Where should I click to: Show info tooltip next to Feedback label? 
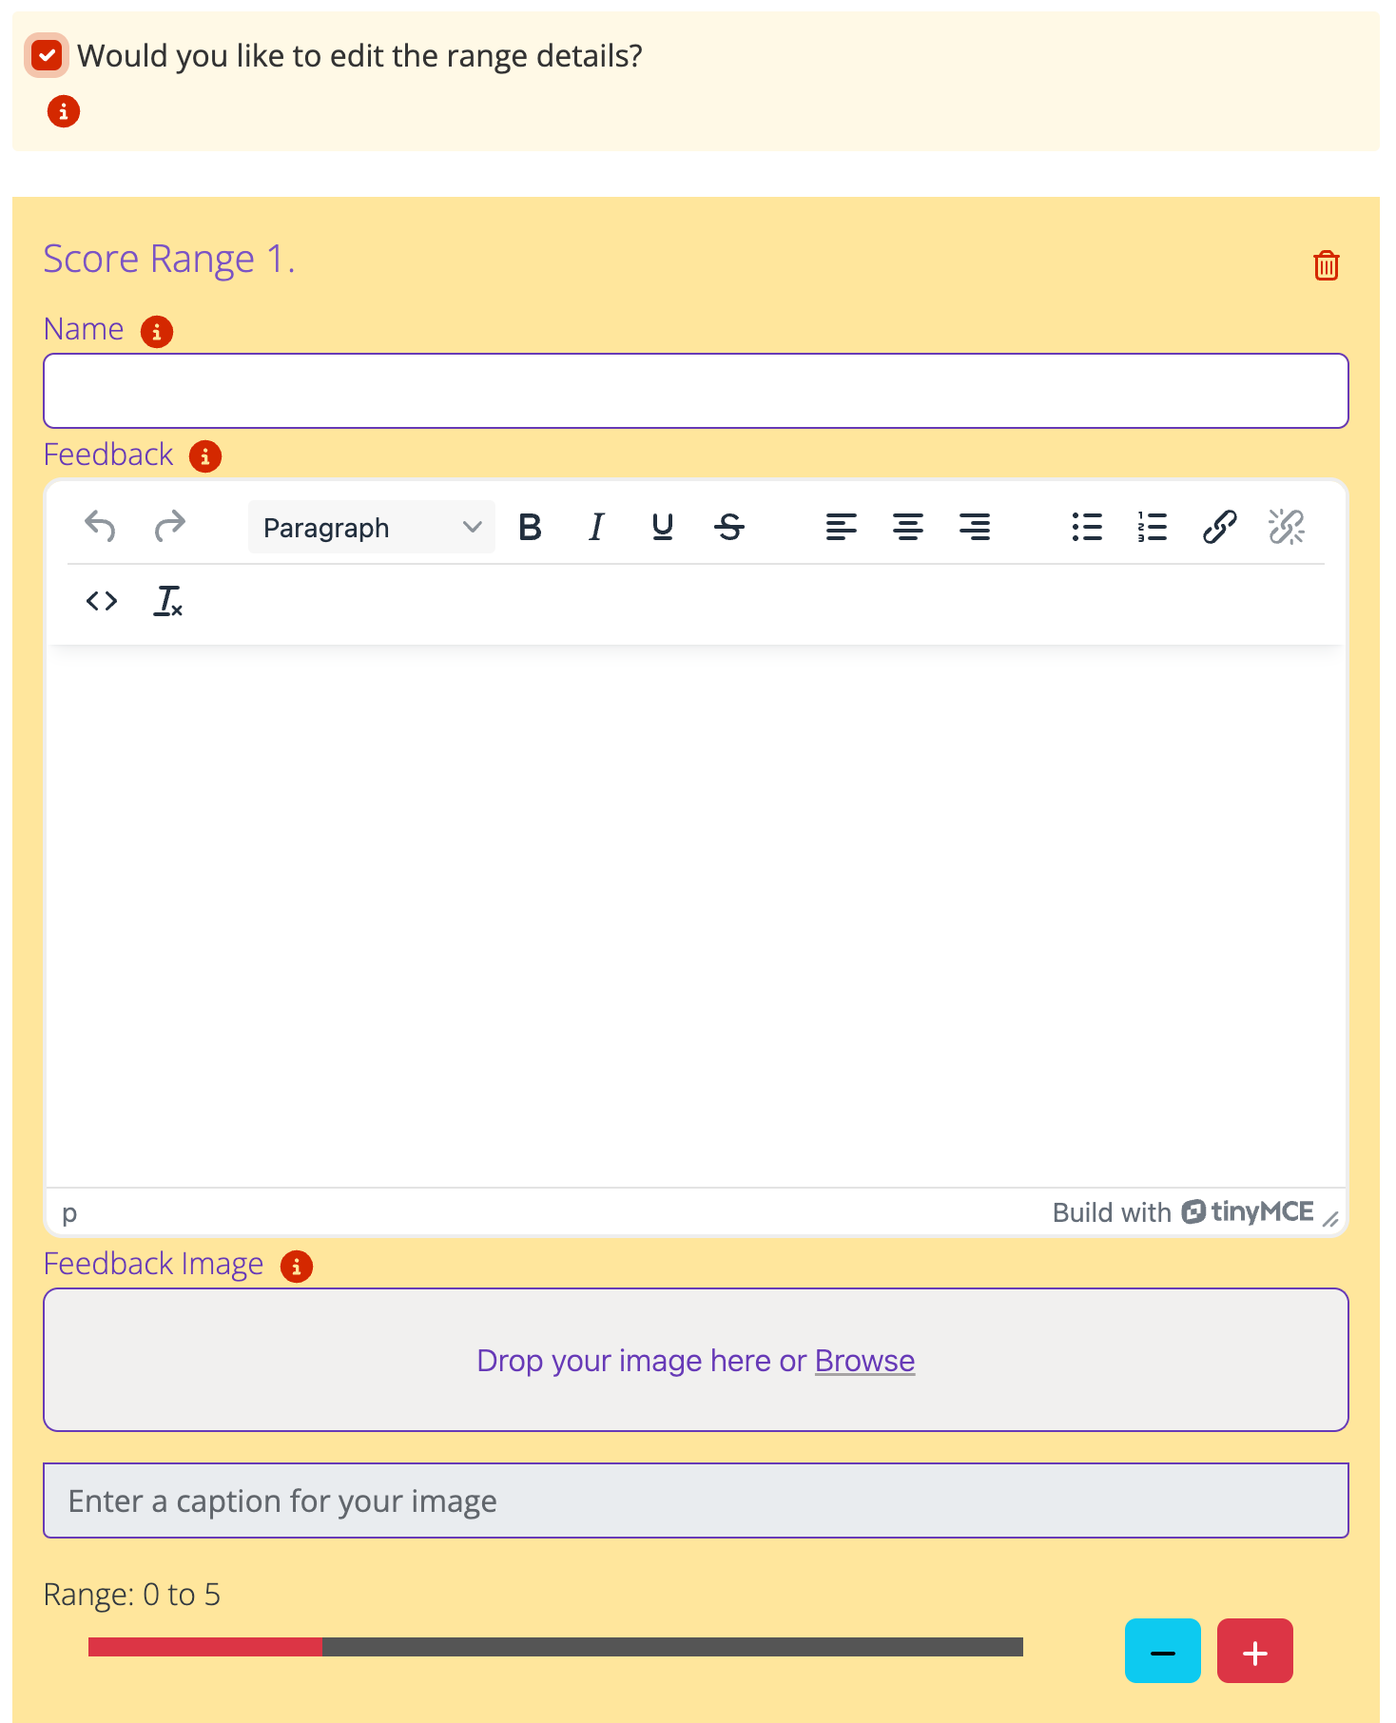(x=205, y=456)
